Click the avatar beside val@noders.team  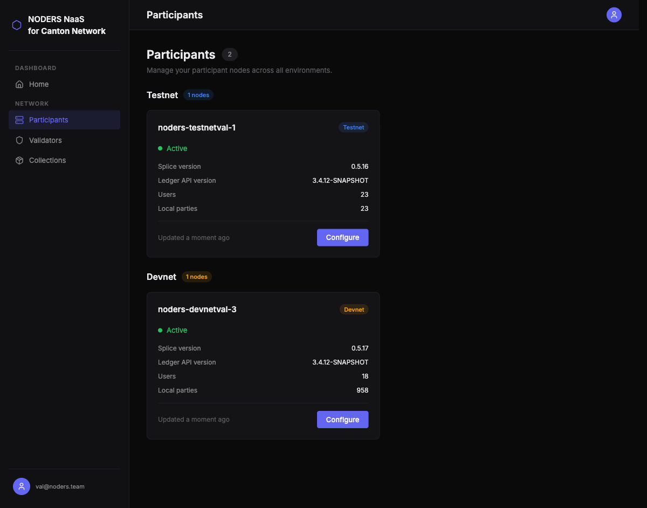22,486
